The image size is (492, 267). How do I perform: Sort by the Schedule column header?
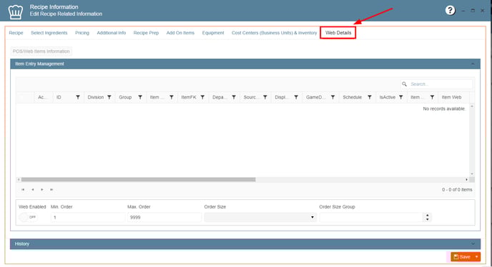(353, 97)
